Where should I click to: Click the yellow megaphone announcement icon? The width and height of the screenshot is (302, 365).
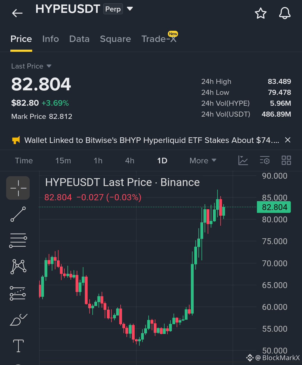pos(16,140)
